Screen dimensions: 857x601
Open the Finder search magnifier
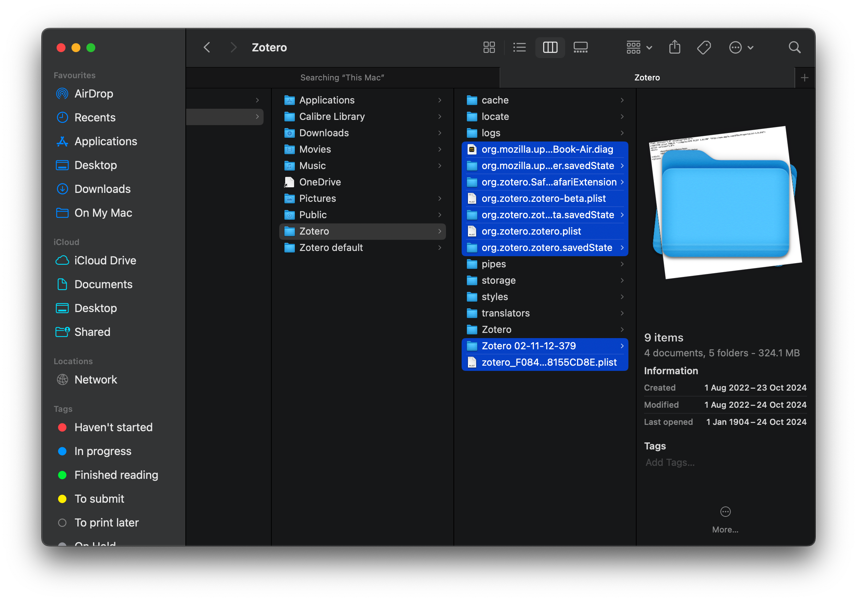(794, 47)
